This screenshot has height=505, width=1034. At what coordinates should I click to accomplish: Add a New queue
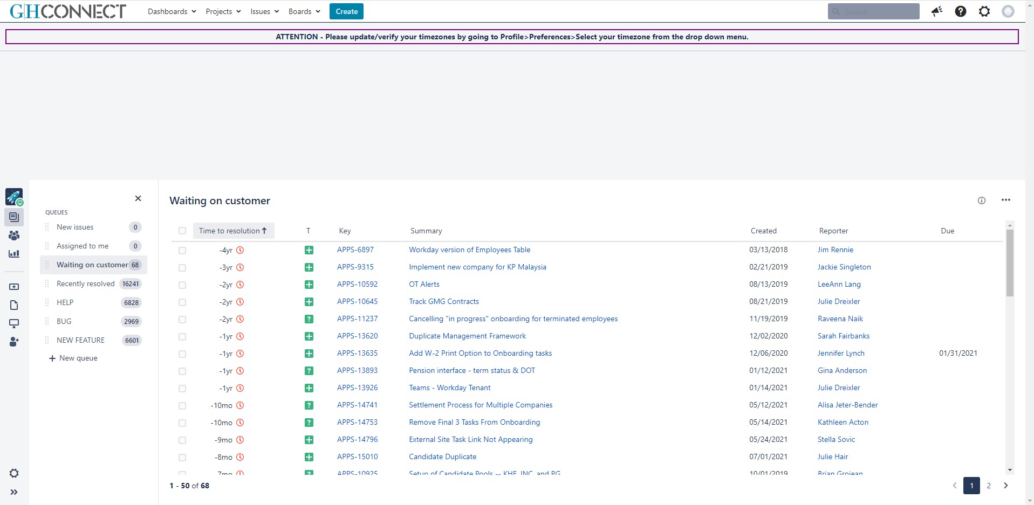coord(73,358)
